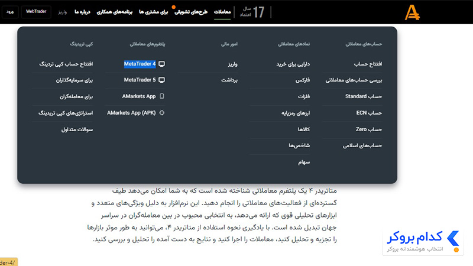Select سوالات متداول link
The width and height of the screenshot is (473, 266).
[77, 129]
